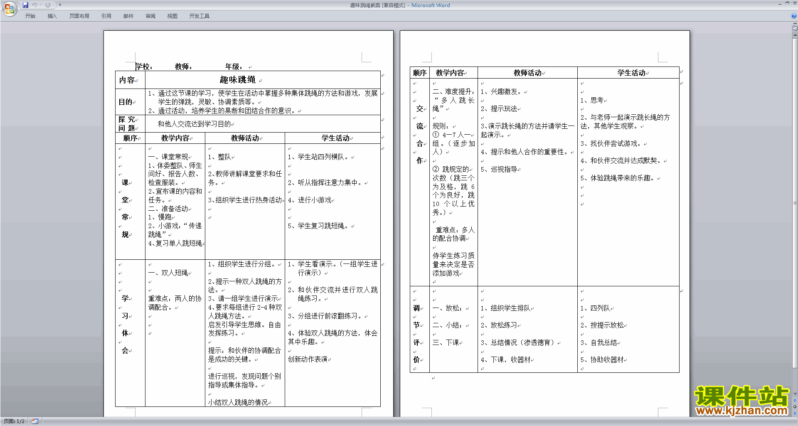
Task: Click the 学生活动 header on page two
Action: click(631, 73)
